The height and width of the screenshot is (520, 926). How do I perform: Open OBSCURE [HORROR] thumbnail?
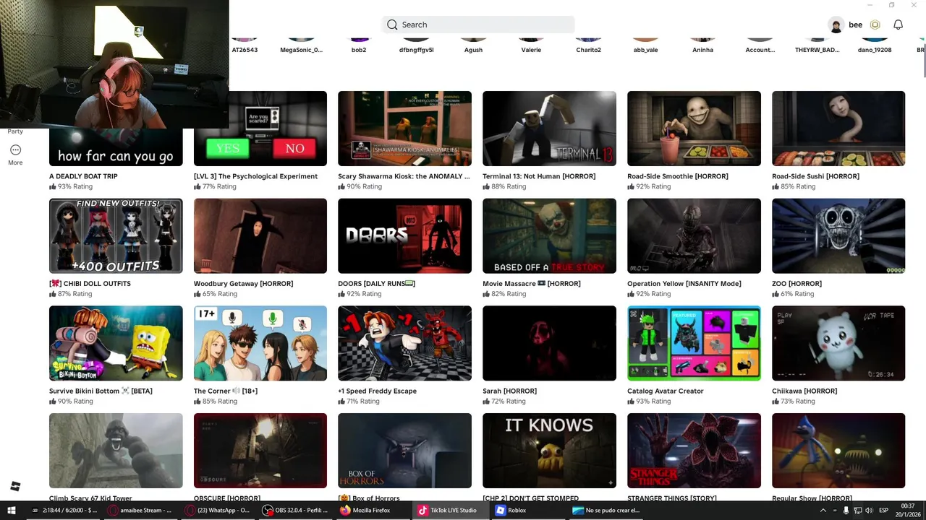coord(260,451)
